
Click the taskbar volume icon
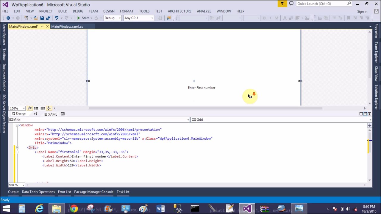348,209
